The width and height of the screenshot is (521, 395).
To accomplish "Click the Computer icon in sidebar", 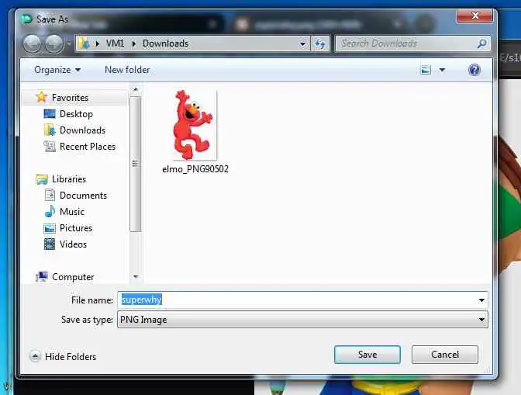I will tap(42, 276).
